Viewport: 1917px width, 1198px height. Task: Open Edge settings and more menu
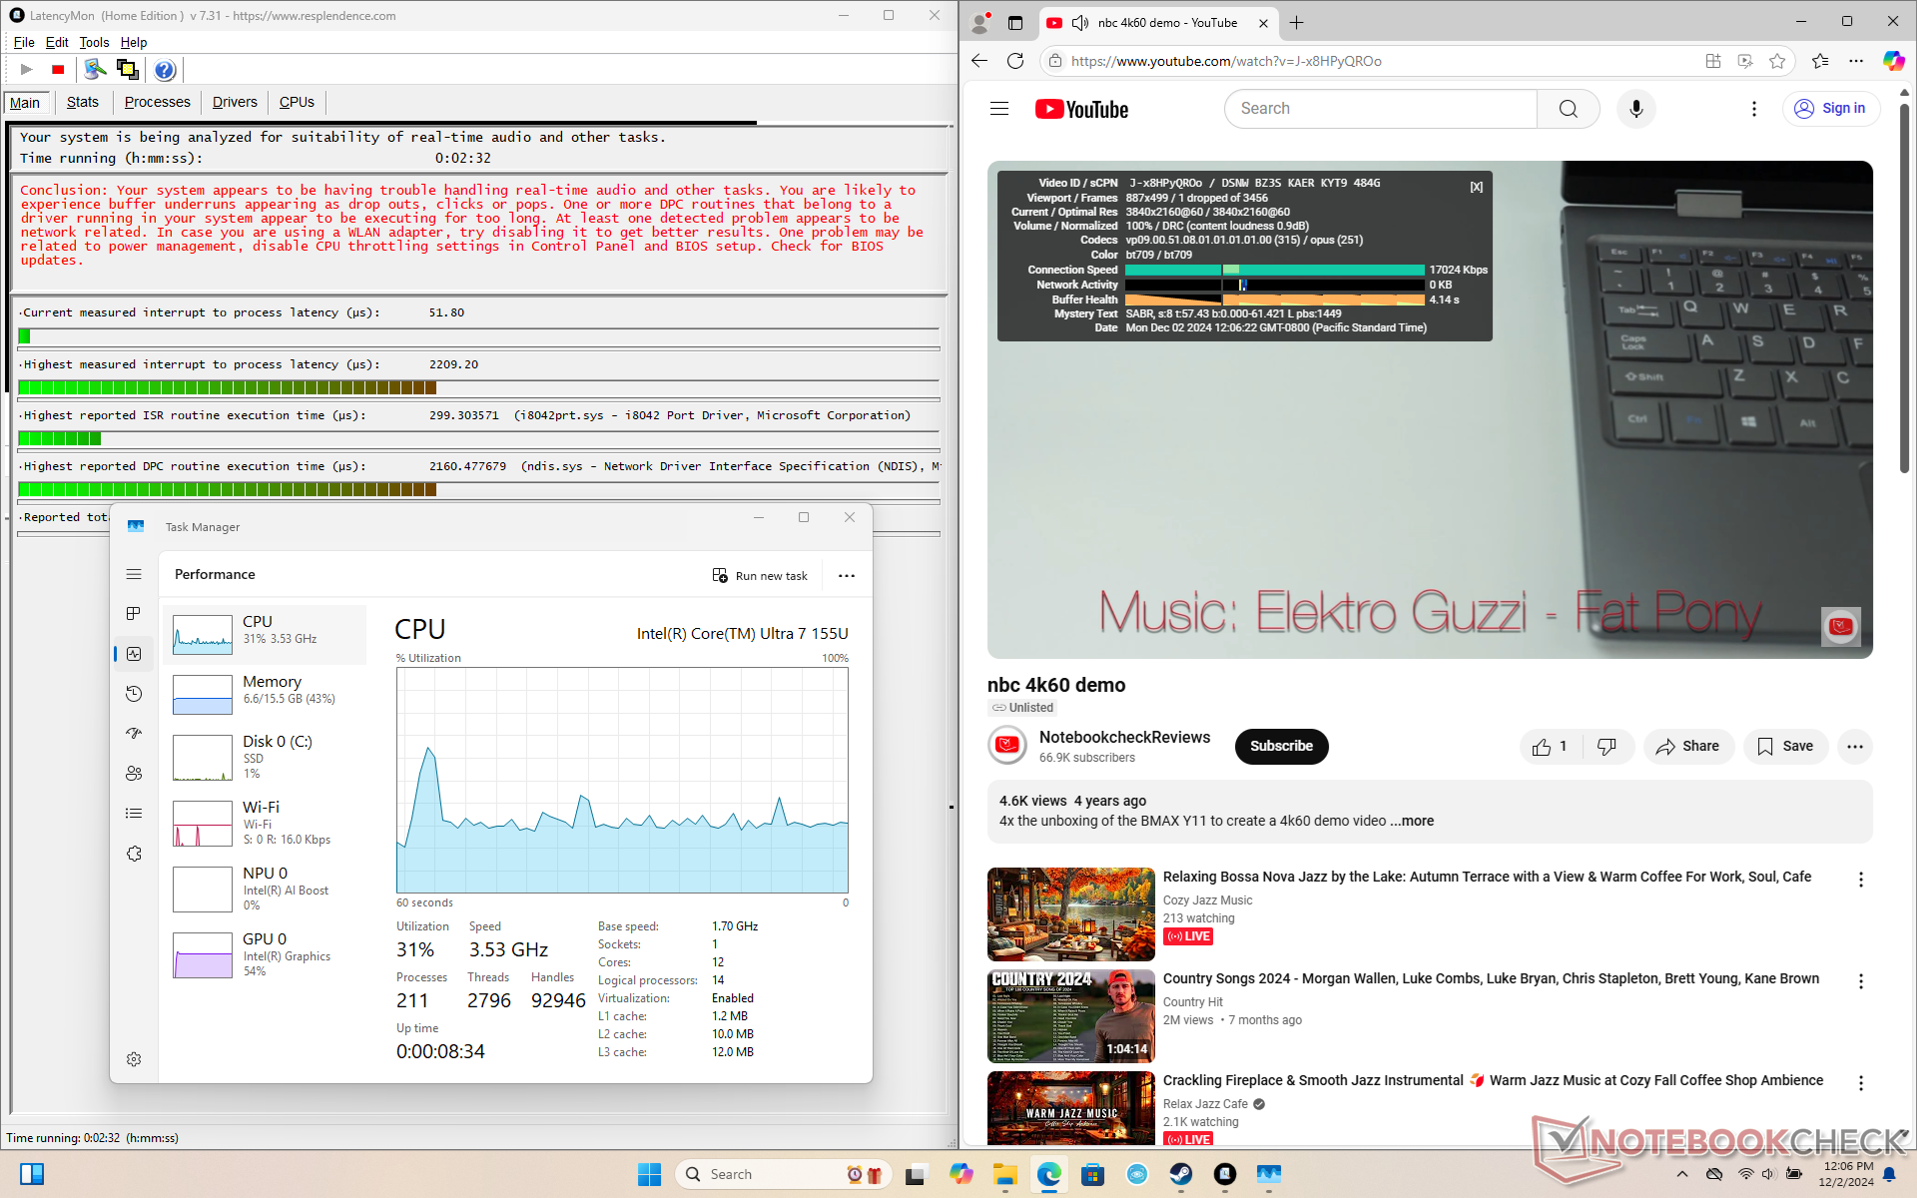1856,61
